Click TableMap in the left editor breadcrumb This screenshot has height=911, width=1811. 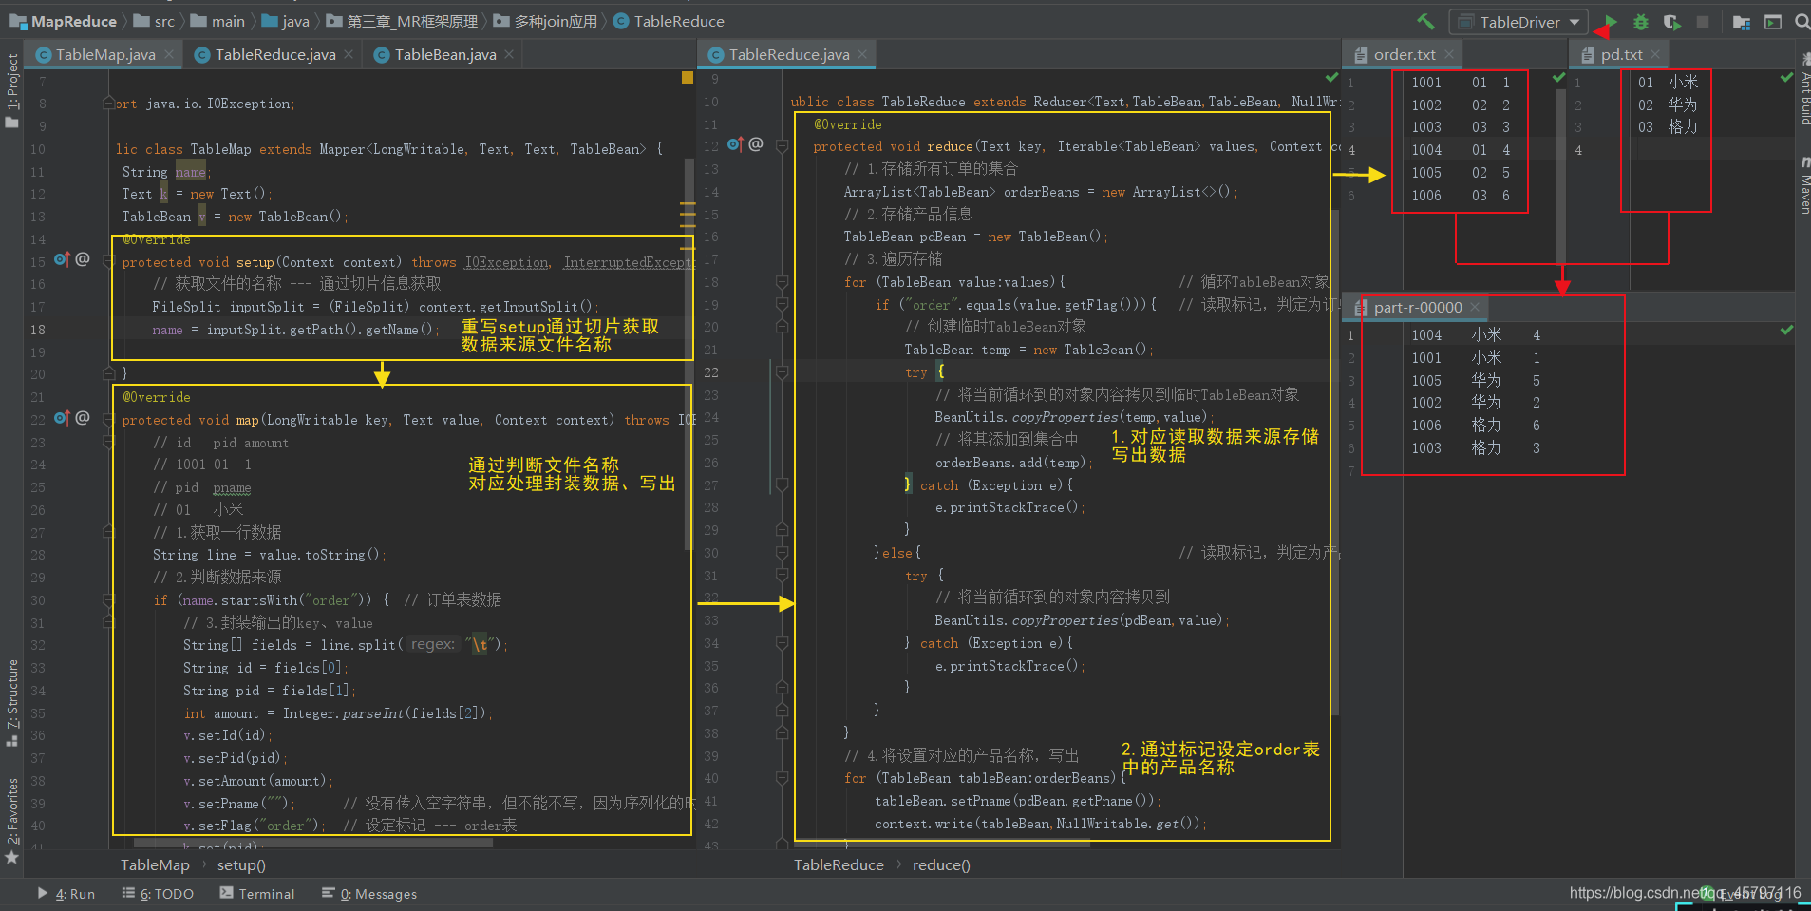coord(155,865)
